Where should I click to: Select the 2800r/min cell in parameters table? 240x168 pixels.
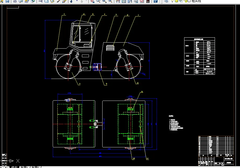pyautogui.click(x=209, y=74)
